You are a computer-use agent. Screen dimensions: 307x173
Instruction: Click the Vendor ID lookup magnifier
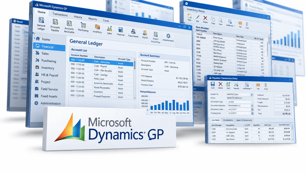pos(252,95)
